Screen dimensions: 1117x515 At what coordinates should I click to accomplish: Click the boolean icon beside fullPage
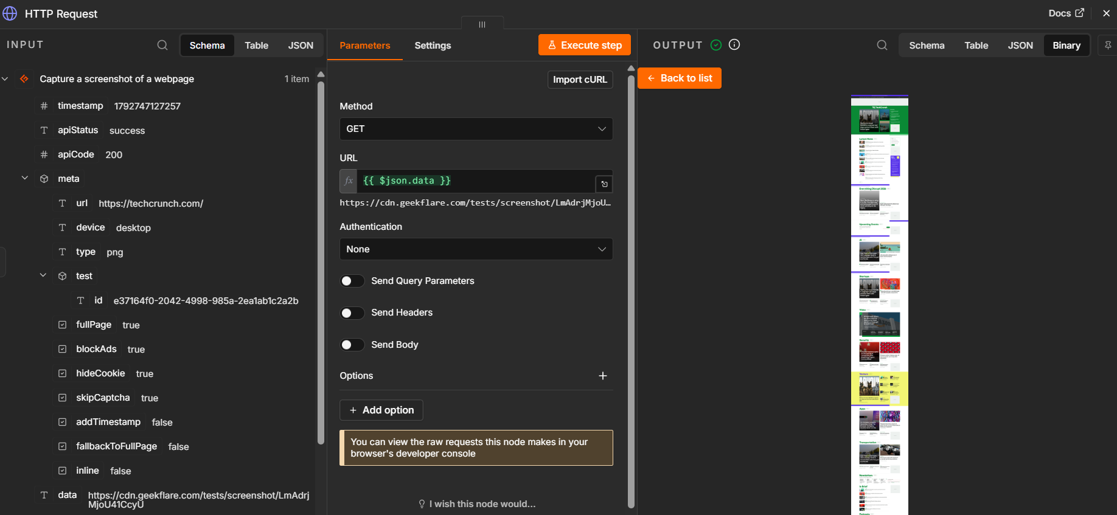[62, 325]
